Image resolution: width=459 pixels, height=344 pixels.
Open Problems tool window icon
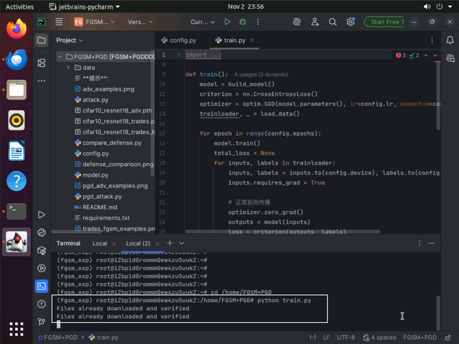(41, 304)
